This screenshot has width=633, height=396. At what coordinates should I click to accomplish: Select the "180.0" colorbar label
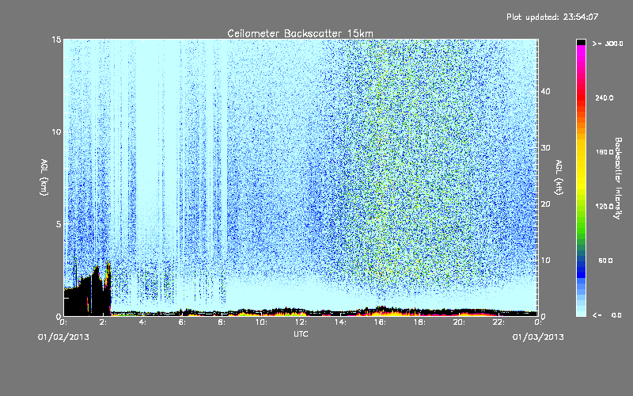pyautogui.click(x=605, y=152)
